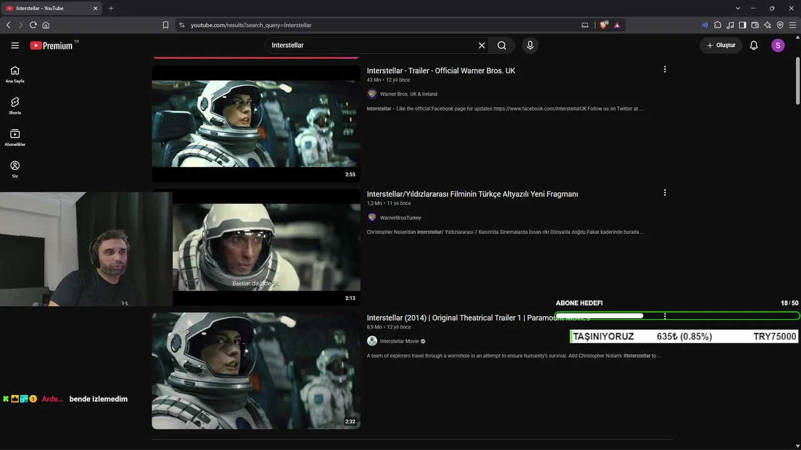The width and height of the screenshot is (801, 450).
Task: Open the notifications bell
Action: pos(754,45)
